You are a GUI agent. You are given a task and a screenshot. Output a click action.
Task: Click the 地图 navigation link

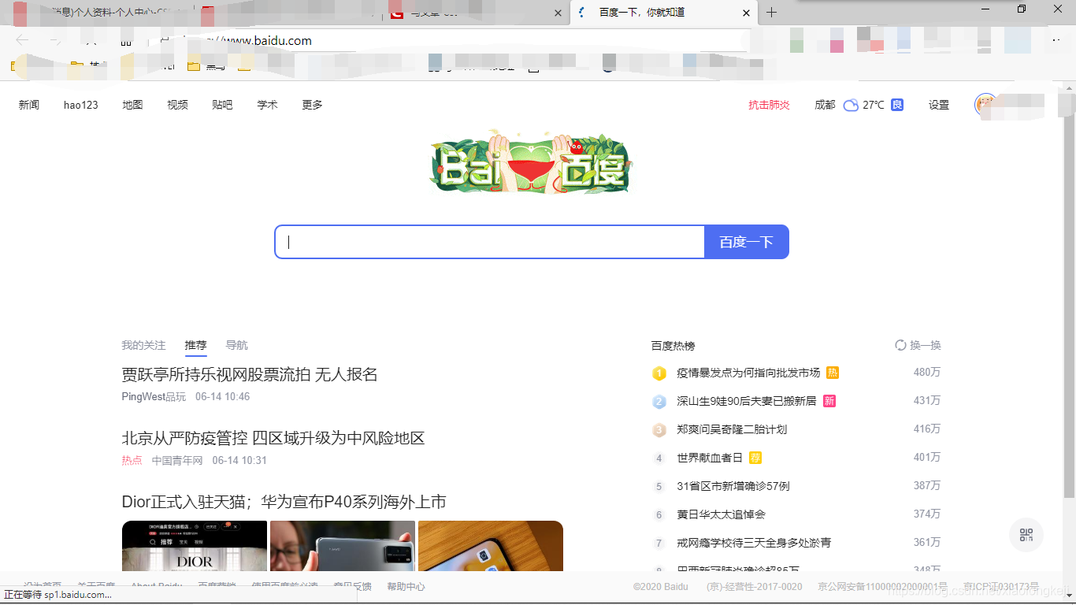click(132, 105)
